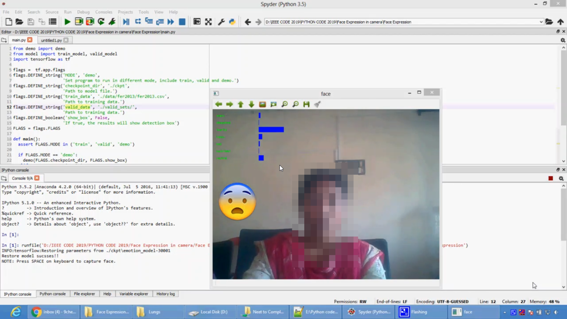Close the Console 9/A tab
567x319 pixels.
coord(37,178)
